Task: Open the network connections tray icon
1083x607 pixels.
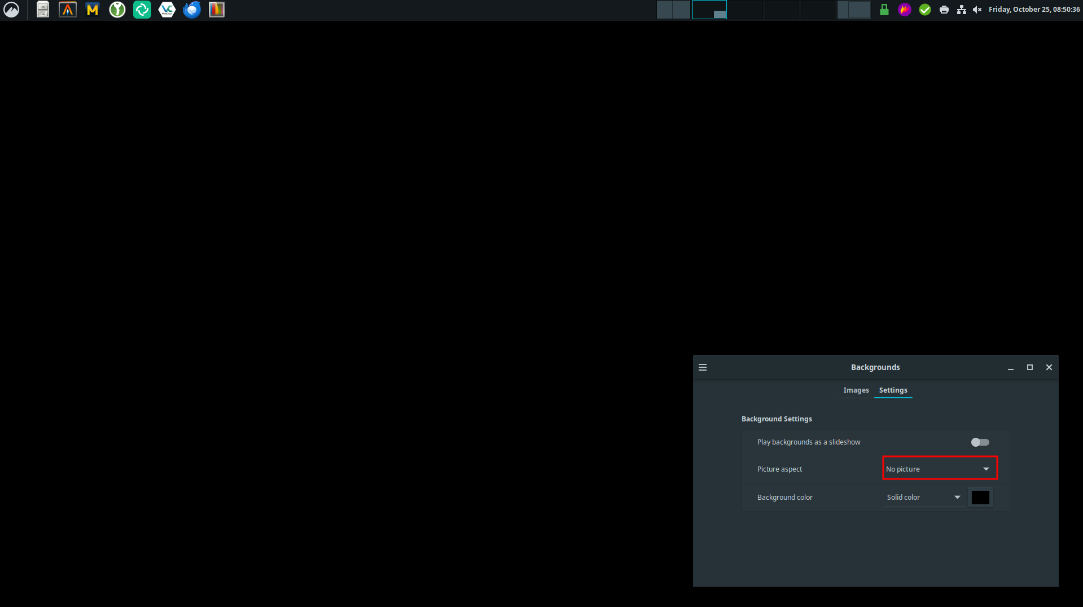Action: click(962, 10)
